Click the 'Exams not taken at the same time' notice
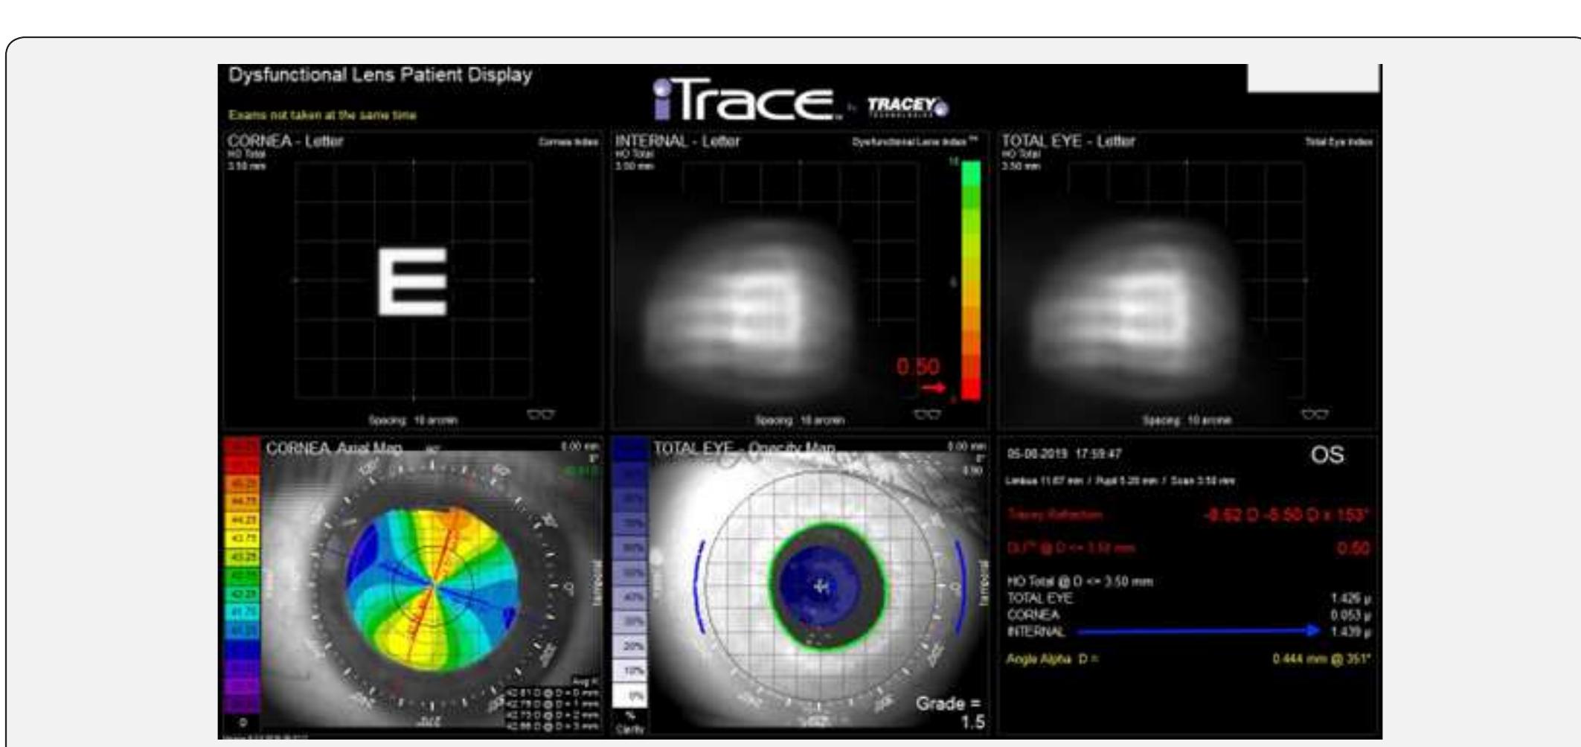Image resolution: width=1581 pixels, height=747 pixels. click(x=323, y=115)
